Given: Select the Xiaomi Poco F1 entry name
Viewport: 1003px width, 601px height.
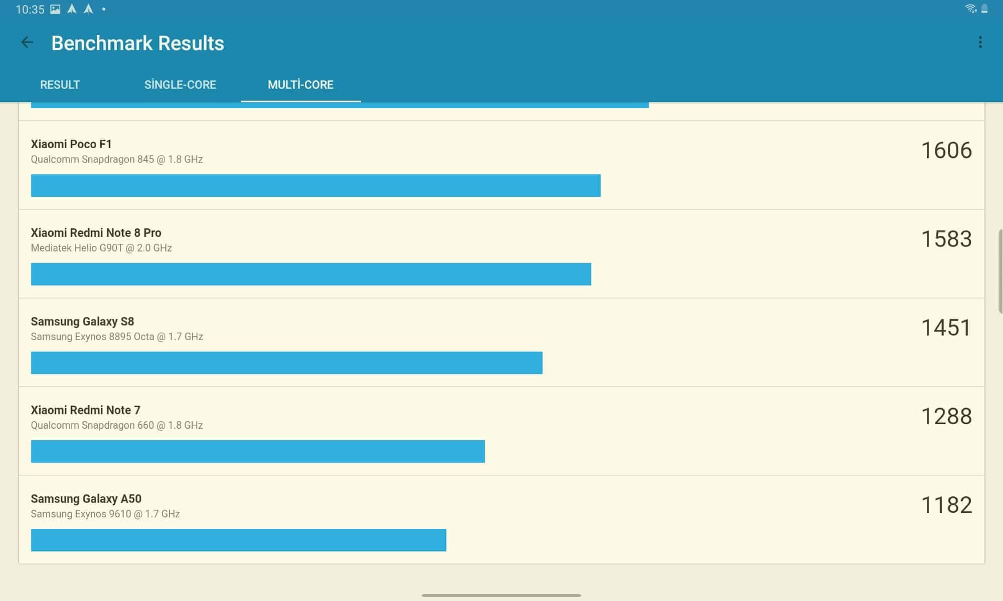Looking at the screenshot, I should click(71, 144).
